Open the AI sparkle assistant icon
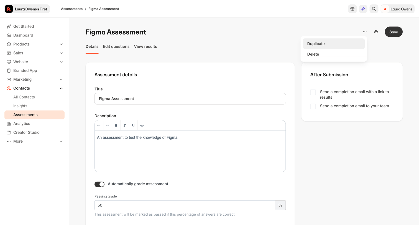 (x=363, y=9)
